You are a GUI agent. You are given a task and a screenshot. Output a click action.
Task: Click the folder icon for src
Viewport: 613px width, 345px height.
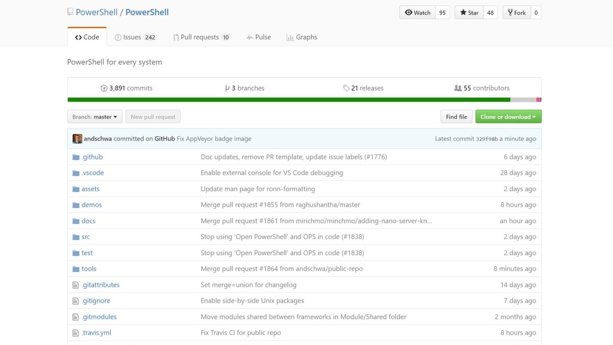76,237
